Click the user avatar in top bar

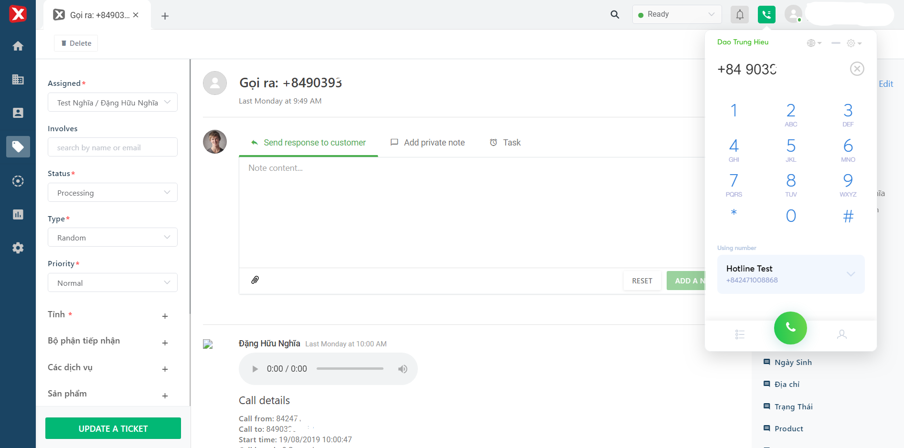793,14
